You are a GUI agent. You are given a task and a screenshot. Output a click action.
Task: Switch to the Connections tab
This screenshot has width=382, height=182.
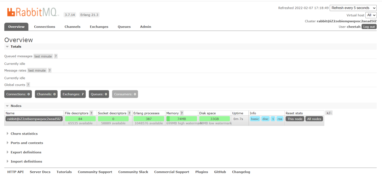tap(45, 27)
